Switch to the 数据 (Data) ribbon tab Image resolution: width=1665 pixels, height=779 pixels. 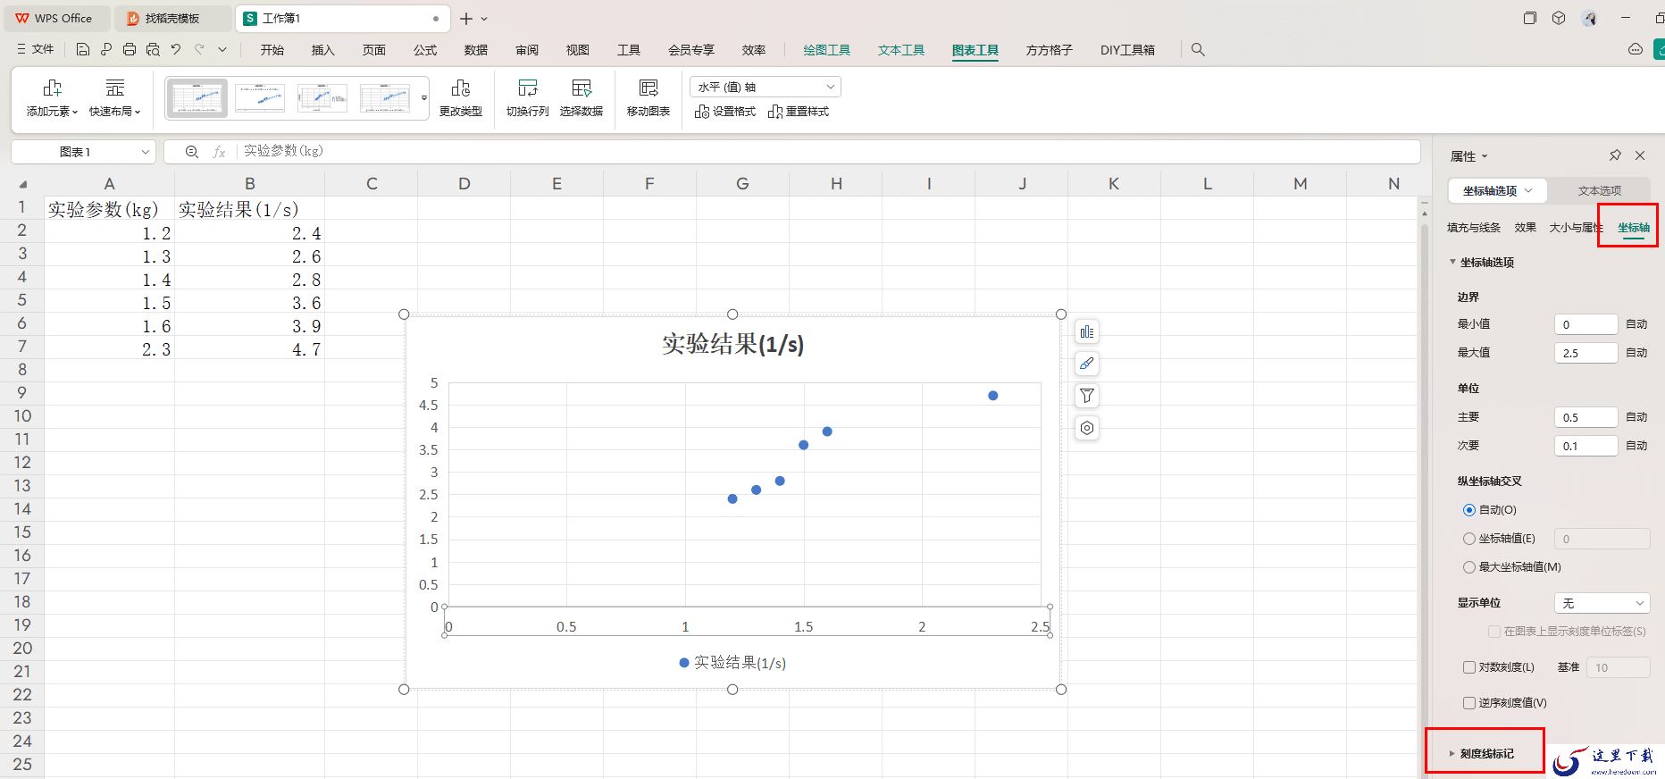[476, 50]
